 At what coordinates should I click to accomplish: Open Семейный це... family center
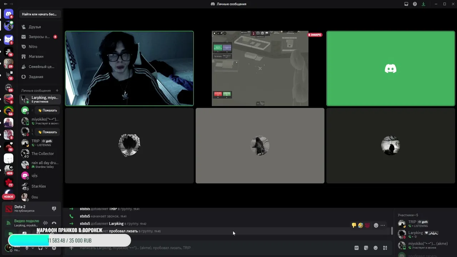coord(40,67)
